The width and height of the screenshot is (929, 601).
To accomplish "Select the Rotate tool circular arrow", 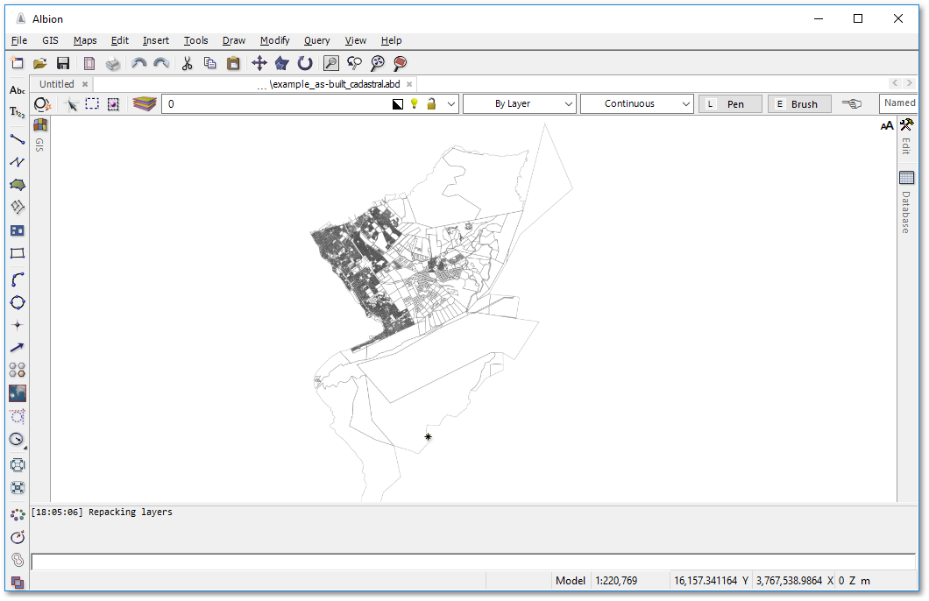I will tap(304, 63).
